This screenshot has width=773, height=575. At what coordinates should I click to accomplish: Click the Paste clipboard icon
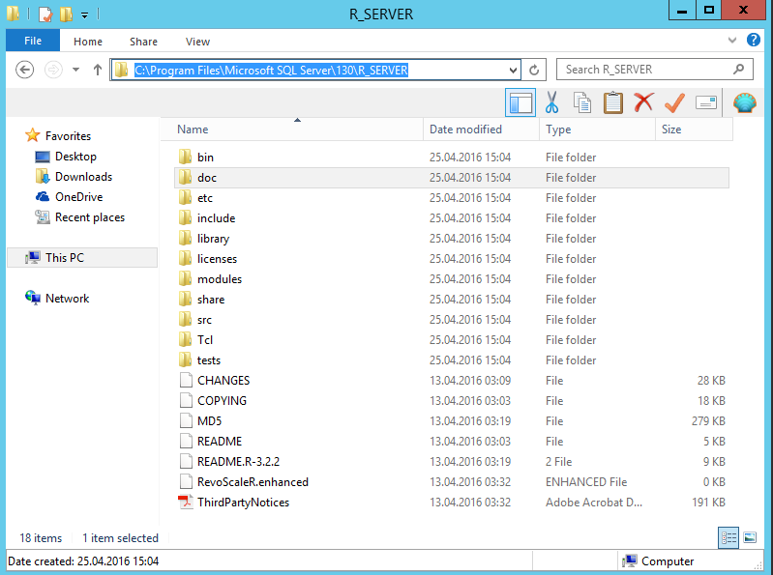[x=612, y=102]
